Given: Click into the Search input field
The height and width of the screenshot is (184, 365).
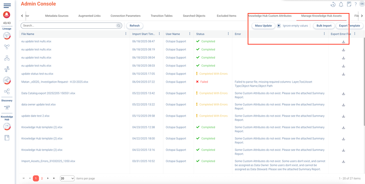Looking at the screenshot, I should (x=69, y=26).
